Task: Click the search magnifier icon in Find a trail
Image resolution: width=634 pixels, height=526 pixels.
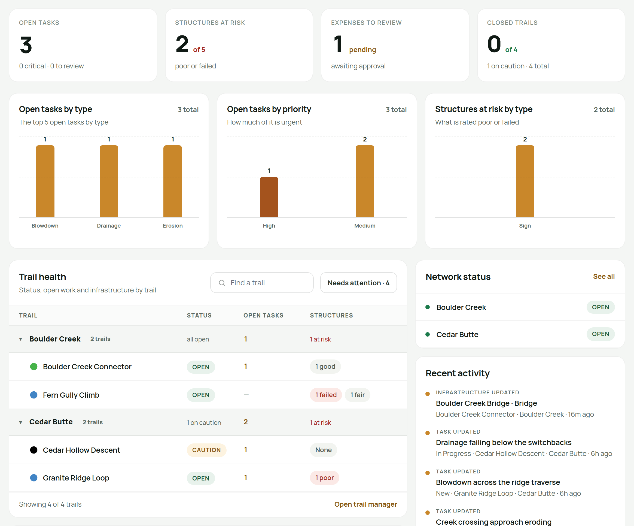Action: coord(222,283)
